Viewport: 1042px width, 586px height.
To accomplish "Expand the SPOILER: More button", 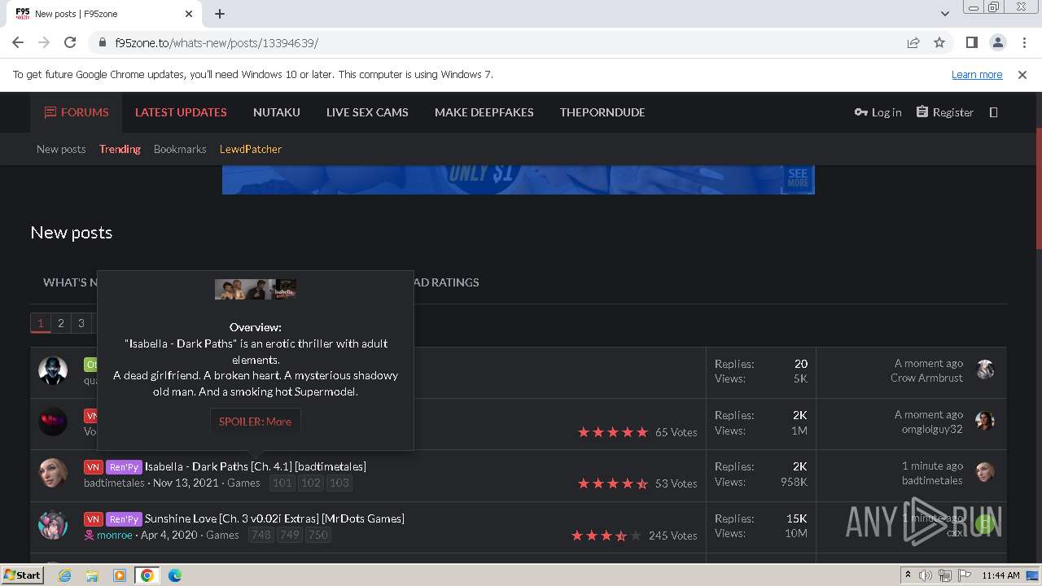I will (x=255, y=422).
